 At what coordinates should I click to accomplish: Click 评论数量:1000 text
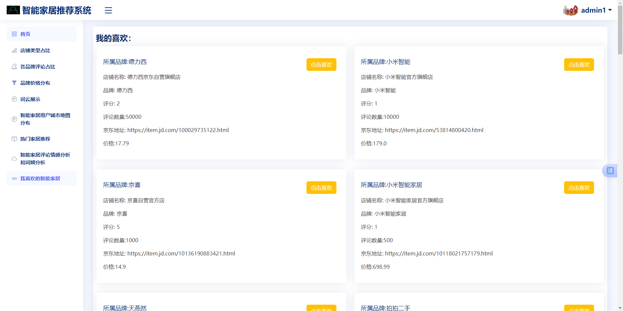tap(120, 240)
